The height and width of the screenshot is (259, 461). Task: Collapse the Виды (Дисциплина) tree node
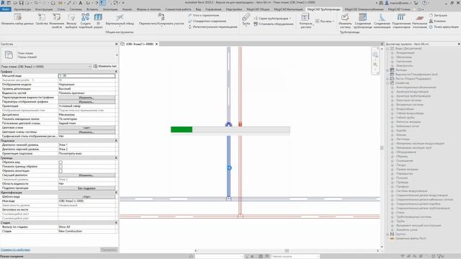[x=388, y=48]
